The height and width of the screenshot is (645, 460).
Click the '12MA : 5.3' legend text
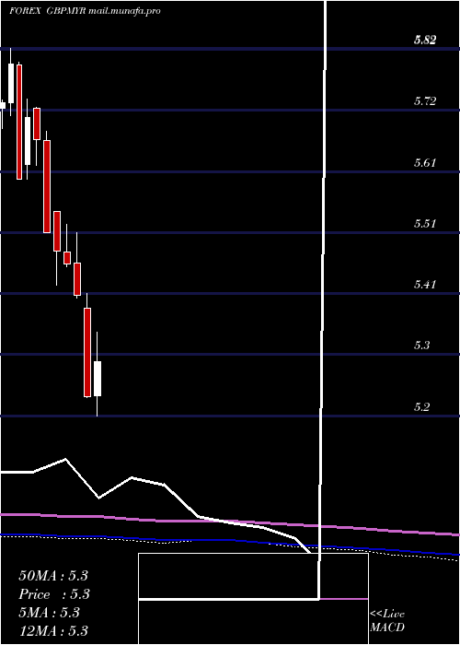click(x=53, y=630)
